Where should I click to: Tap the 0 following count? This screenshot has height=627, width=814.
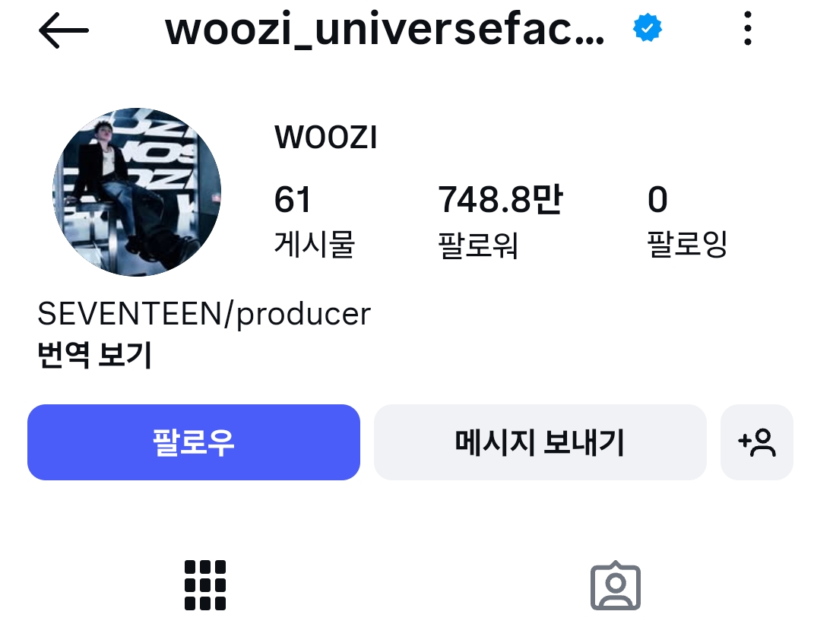(x=657, y=199)
